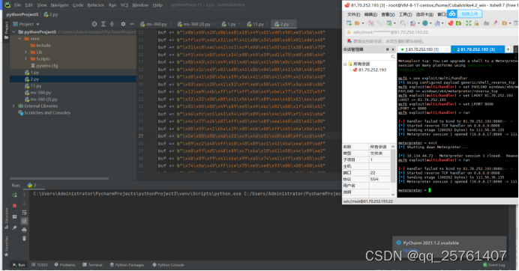The image size is (519, 271).
Task: Click the green Xftp toolbar icon
Action: pos(458,23)
